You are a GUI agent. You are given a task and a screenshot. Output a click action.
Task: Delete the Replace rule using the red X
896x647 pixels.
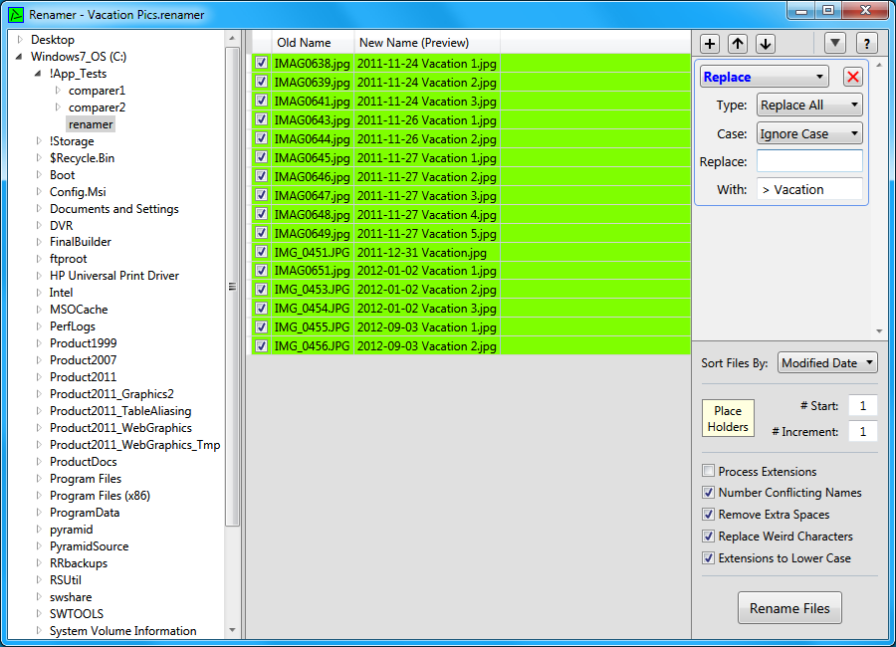[x=851, y=76]
